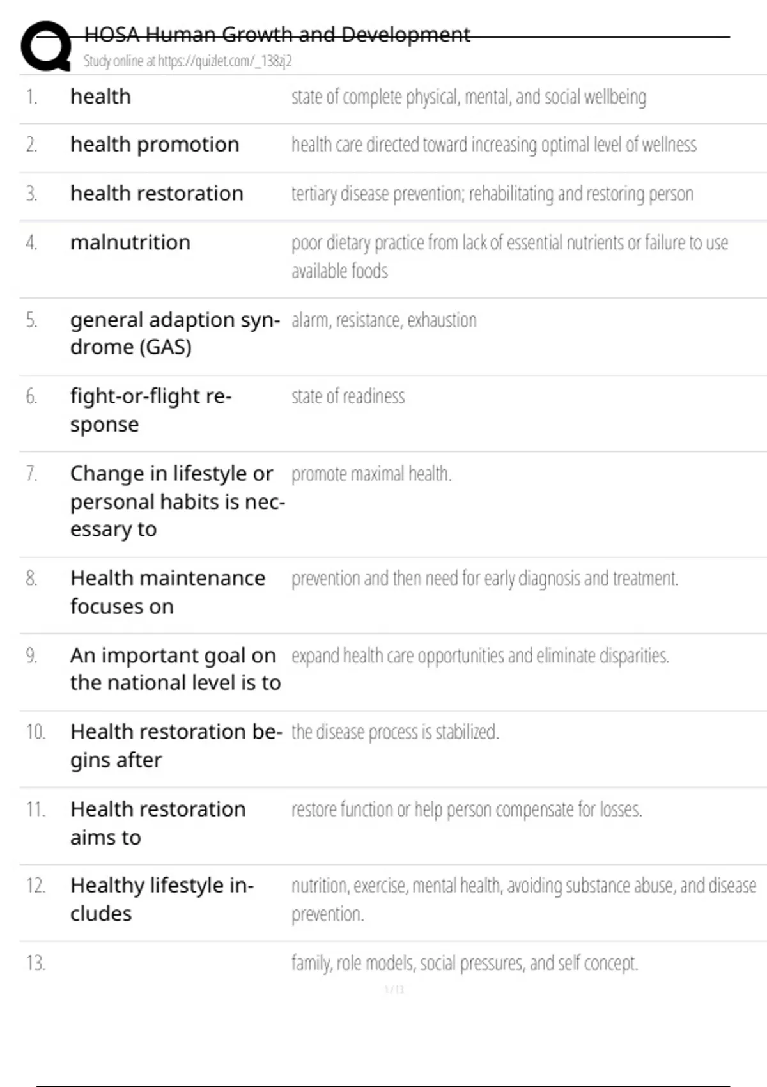Select the 'malnutrition' term
Screen dimensions: 767x1087
coord(130,242)
